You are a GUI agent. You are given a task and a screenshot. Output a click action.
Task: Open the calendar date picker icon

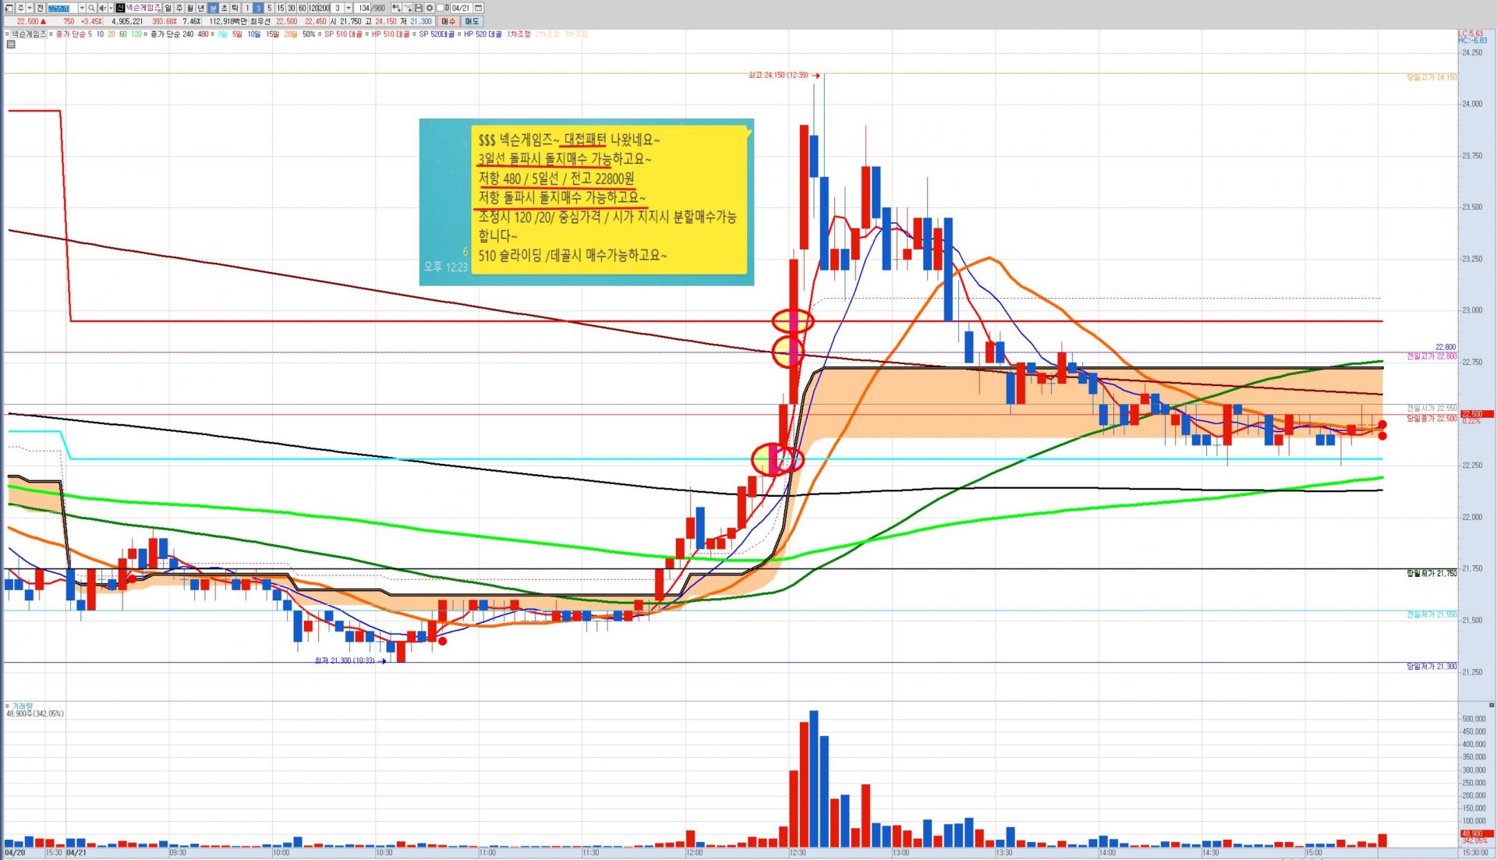click(x=478, y=8)
